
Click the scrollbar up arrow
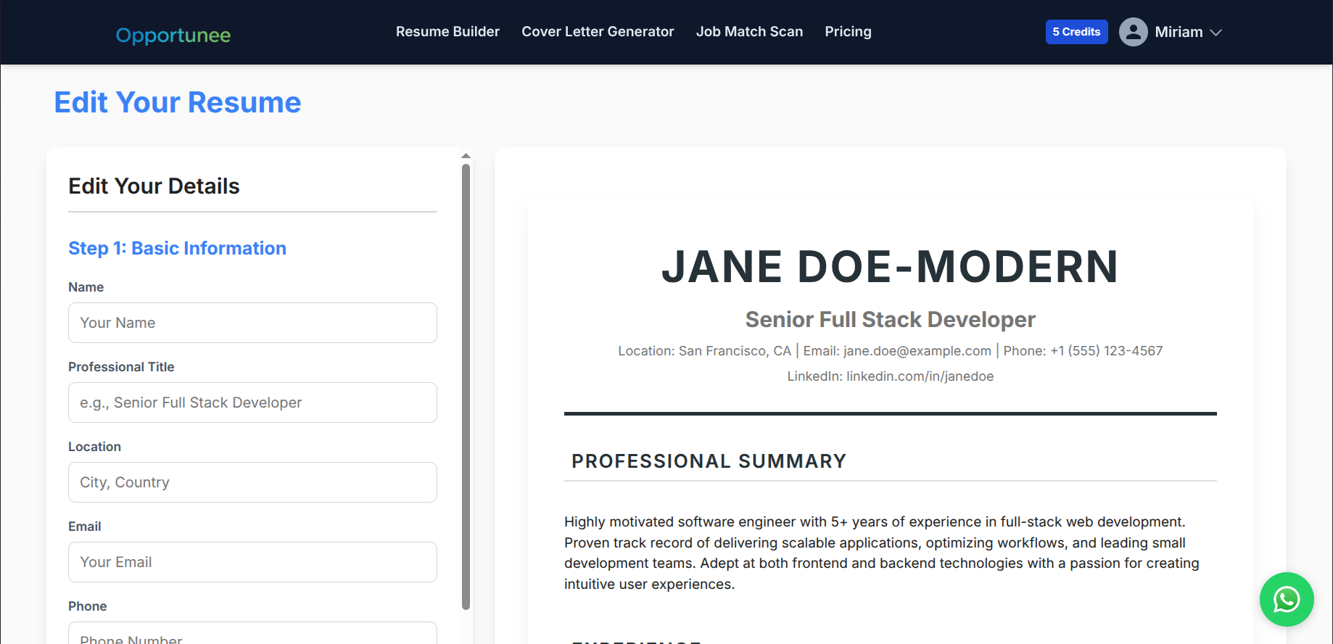pos(466,155)
